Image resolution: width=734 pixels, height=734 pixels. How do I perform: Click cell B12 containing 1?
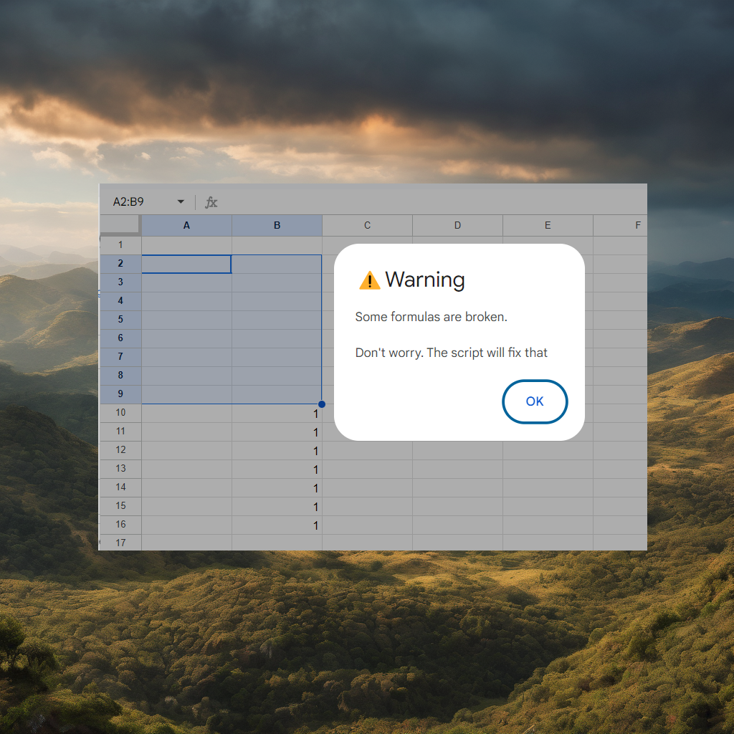click(x=277, y=451)
